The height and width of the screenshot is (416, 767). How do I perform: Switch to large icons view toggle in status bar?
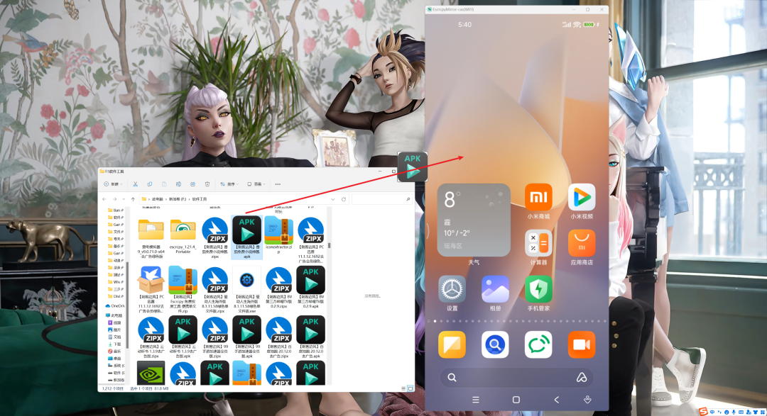pyautogui.click(x=410, y=388)
